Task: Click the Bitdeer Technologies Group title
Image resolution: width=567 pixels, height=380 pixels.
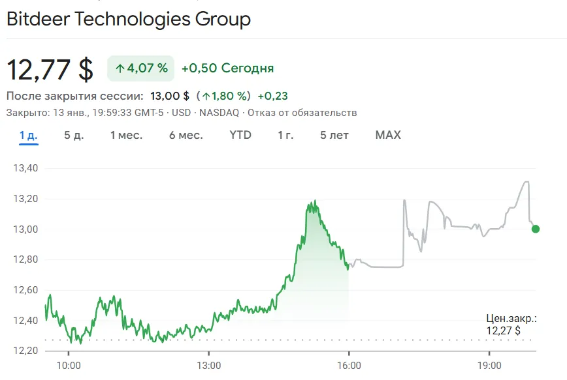Action: [x=127, y=20]
